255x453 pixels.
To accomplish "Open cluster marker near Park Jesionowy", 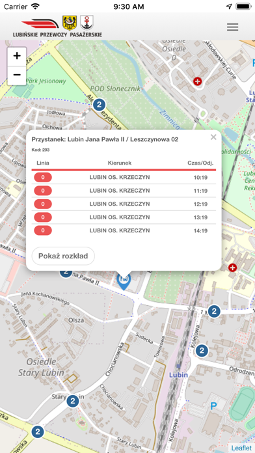I will [x=99, y=105].
